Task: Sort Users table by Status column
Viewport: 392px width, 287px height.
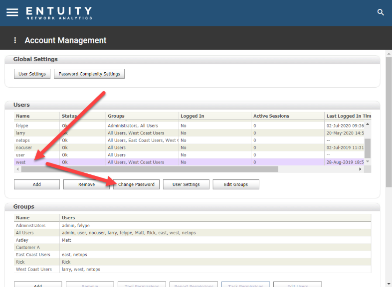Action: 82,116
